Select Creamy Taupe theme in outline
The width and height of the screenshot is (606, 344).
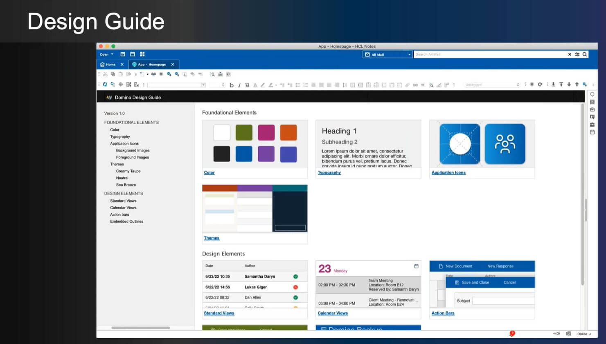point(128,171)
